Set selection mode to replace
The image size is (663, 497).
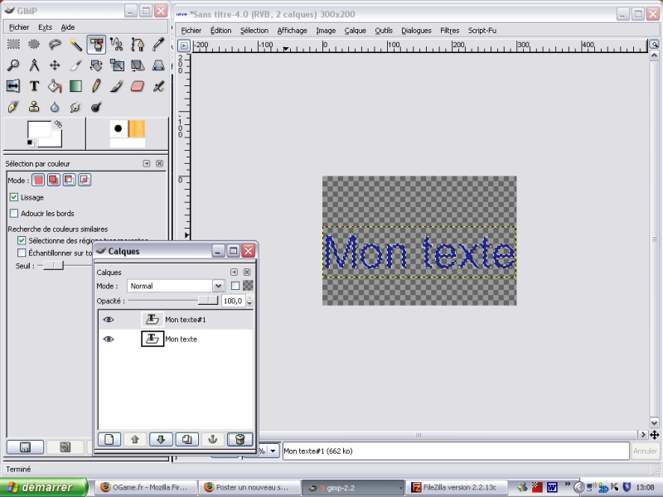point(38,180)
